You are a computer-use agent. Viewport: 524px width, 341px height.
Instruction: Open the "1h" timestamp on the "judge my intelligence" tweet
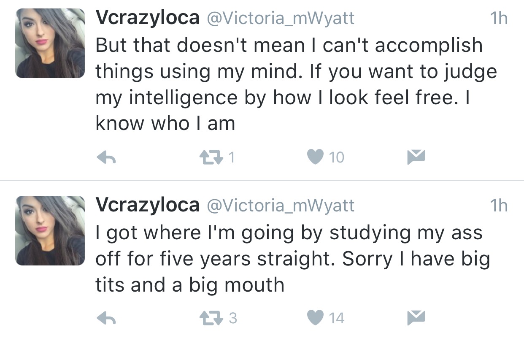click(x=499, y=19)
